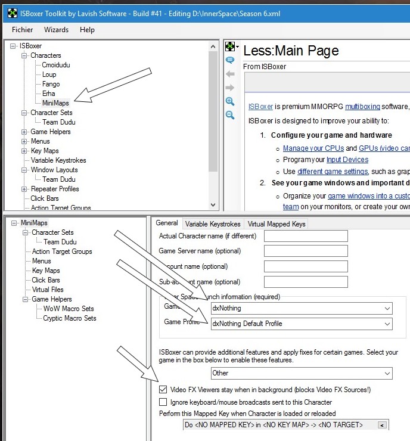Select the Loup character

coord(49,74)
